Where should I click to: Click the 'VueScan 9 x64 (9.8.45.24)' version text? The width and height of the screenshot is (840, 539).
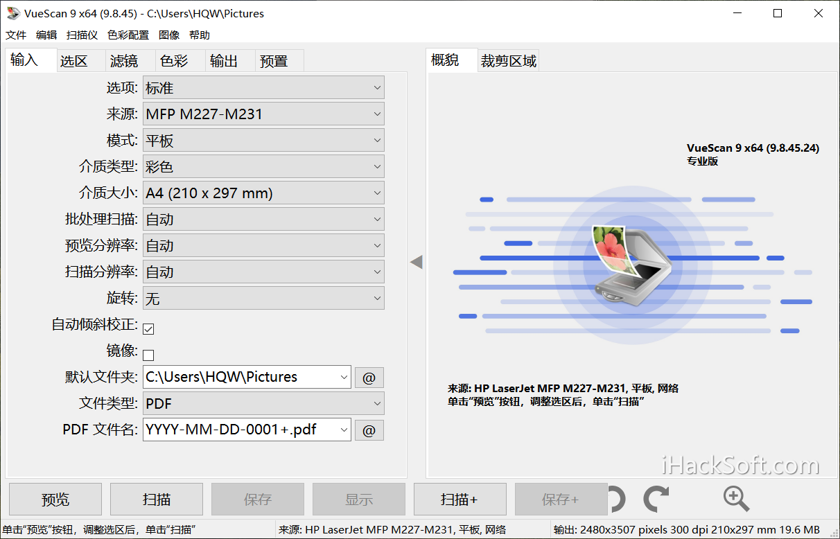click(x=753, y=148)
